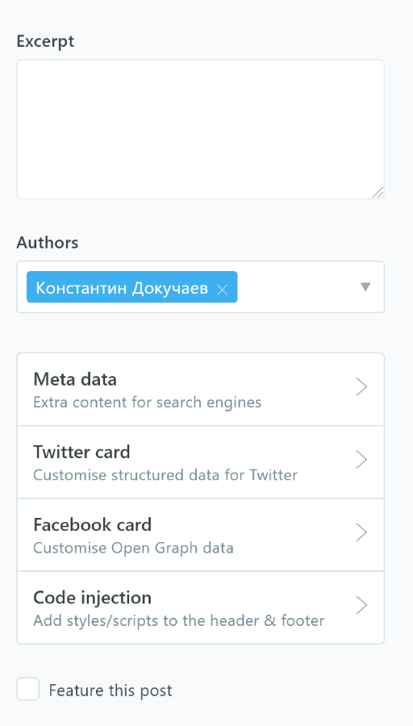Focus the Excerpt text area

tap(201, 129)
